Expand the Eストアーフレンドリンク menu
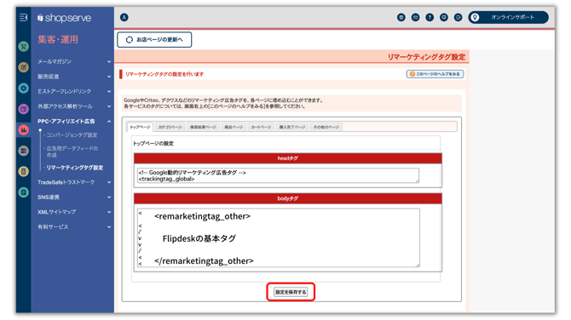 pyautogui.click(x=74, y=92)
